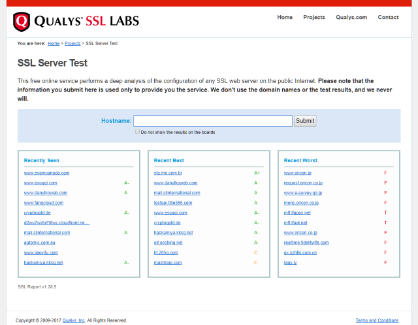Open mens.oricon.co.jp in Recent Worst
The width and height of the screenshot is (418, 325).
tap(301, 203)
